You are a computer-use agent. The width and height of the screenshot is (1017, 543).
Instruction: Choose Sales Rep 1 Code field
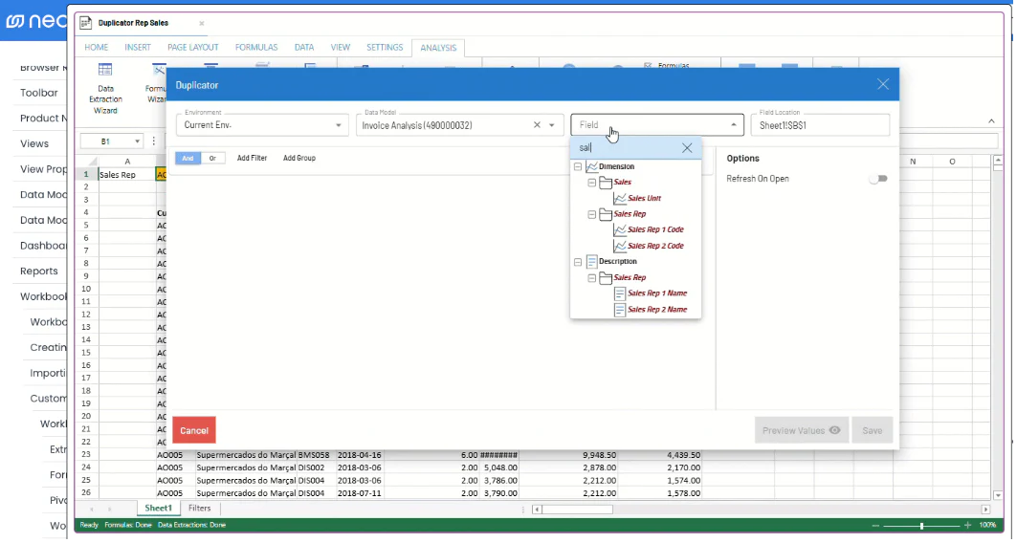tap(655, 229)
